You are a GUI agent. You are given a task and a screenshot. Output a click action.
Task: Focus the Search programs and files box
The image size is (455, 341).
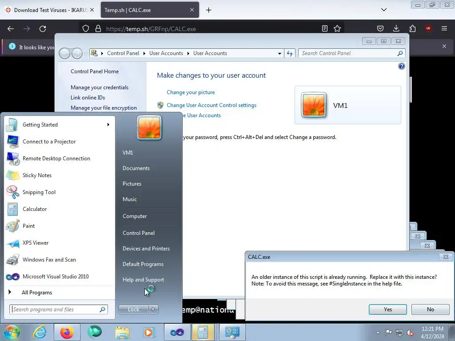59,309
